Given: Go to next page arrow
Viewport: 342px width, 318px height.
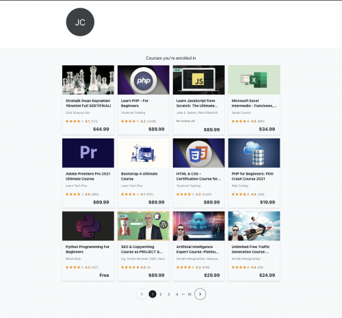Looking at the screenshot, I should point(200,294).
